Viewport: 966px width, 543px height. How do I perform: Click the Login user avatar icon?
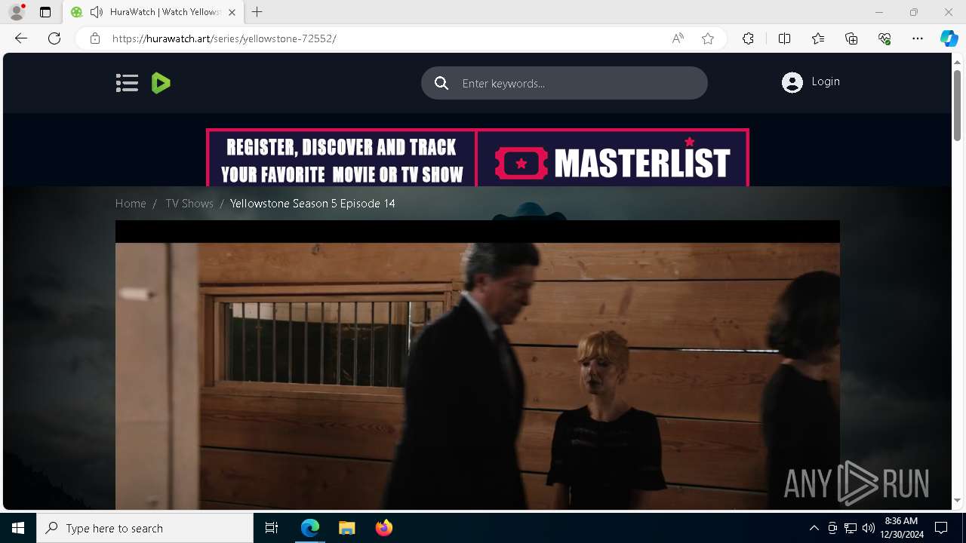coord(792,82)
